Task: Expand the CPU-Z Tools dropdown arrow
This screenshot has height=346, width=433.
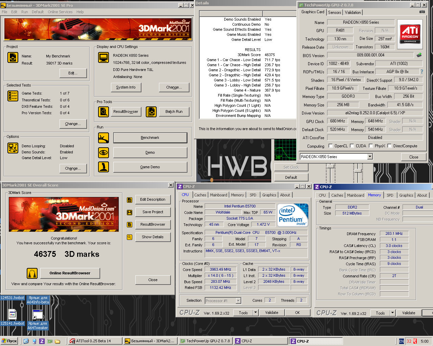Action: point(256,313)
